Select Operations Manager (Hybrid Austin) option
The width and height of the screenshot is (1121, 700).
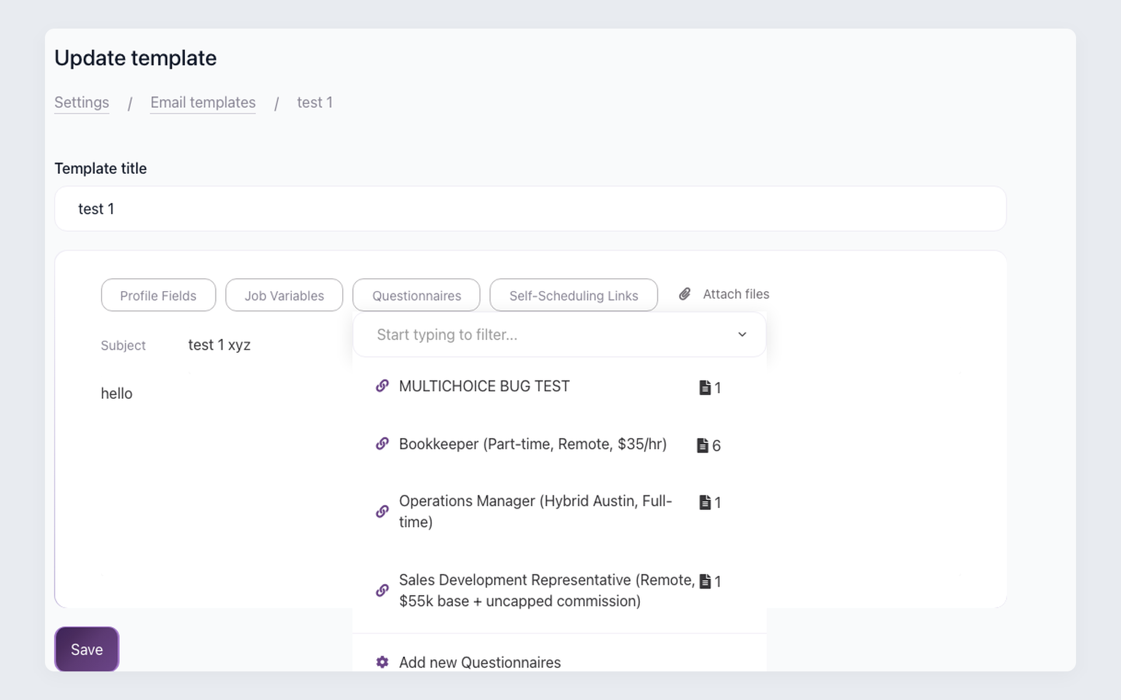[x=559, y=512]
